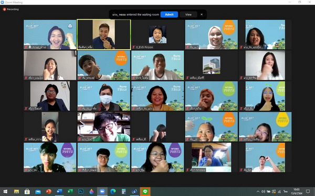Open Photoshop from the taskbar
315x196 pixels.
tap(81, 191)
